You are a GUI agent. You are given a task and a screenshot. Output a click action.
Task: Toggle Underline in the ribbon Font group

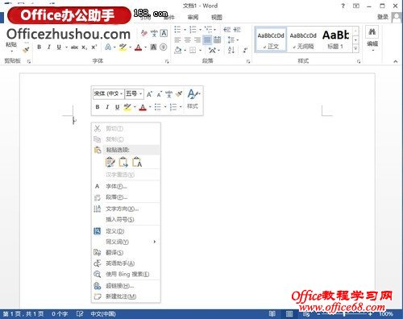pyautogui.click(x=59, y=48)
